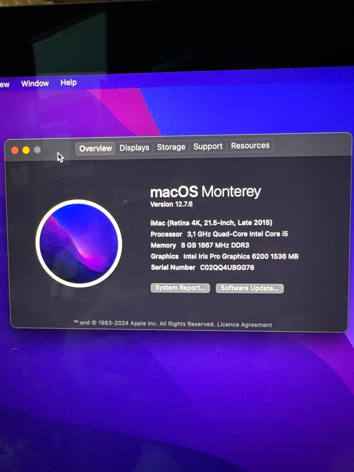Click the System Report... button
354x472 pixels.
coord(180,288)
